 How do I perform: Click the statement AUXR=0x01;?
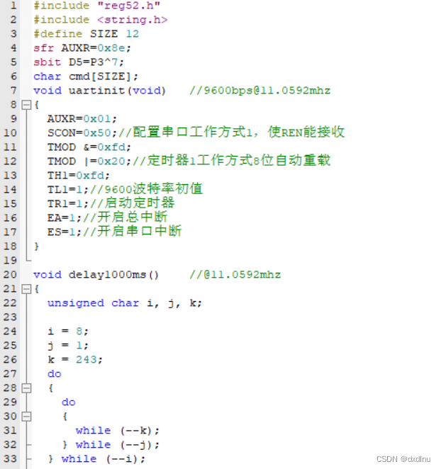(82, 119)
